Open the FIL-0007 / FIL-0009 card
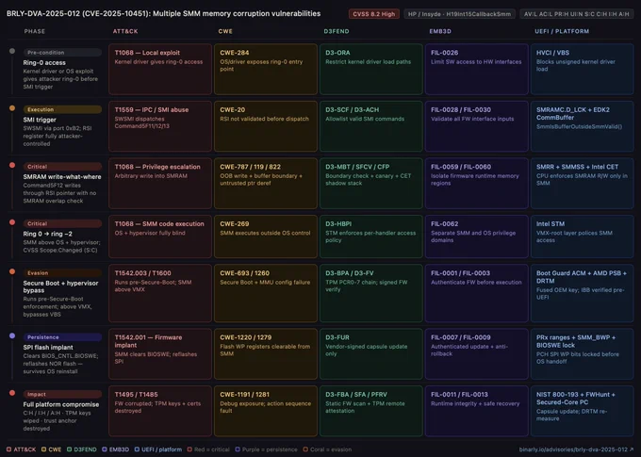The height and width of the screenshot is (457, 641). click(x=477, y=354)
